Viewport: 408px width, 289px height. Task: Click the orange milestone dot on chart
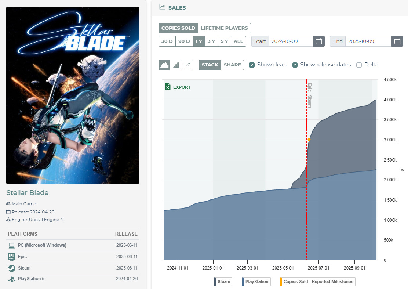pos(309,140)
